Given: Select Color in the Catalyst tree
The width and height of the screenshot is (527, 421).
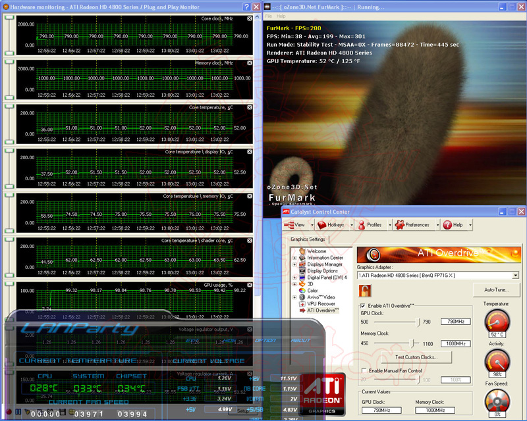Looking at the screenshot, I should coord(312,291).
